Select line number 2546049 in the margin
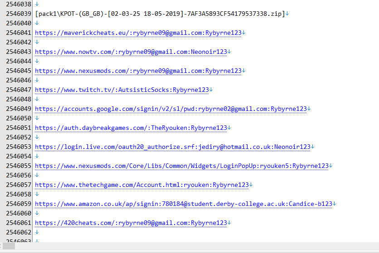Image resolution: width=379 pixels, height=253 pixels. point(19,109)
